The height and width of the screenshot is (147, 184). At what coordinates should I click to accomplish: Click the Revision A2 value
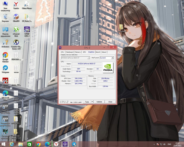point(98,69)
